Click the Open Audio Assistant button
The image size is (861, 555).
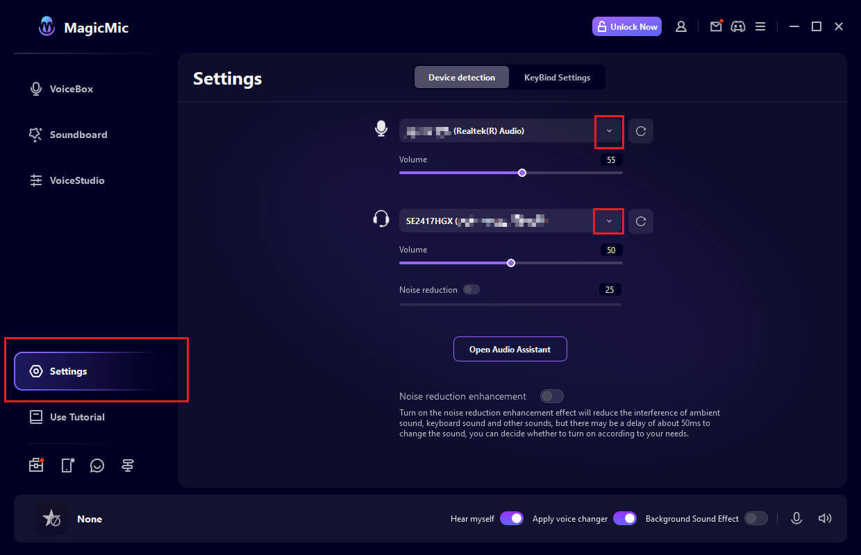(x=510, y=349)
